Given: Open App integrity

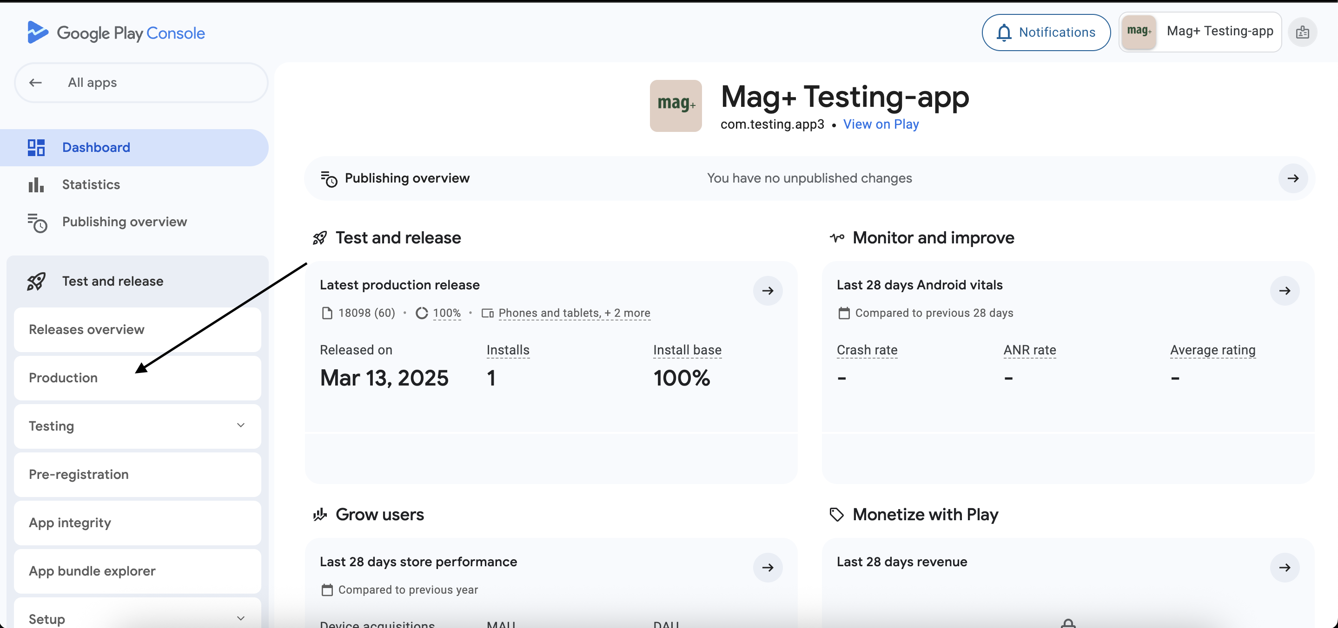Looking at the screenshot, I should click(137, 523).
